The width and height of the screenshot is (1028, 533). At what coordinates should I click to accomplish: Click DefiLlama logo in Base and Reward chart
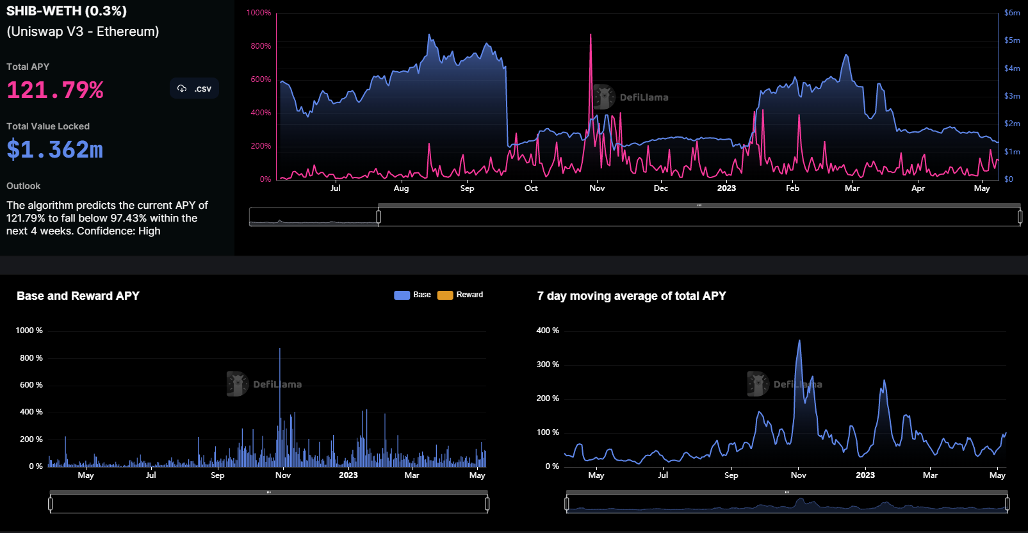[265, 384]
